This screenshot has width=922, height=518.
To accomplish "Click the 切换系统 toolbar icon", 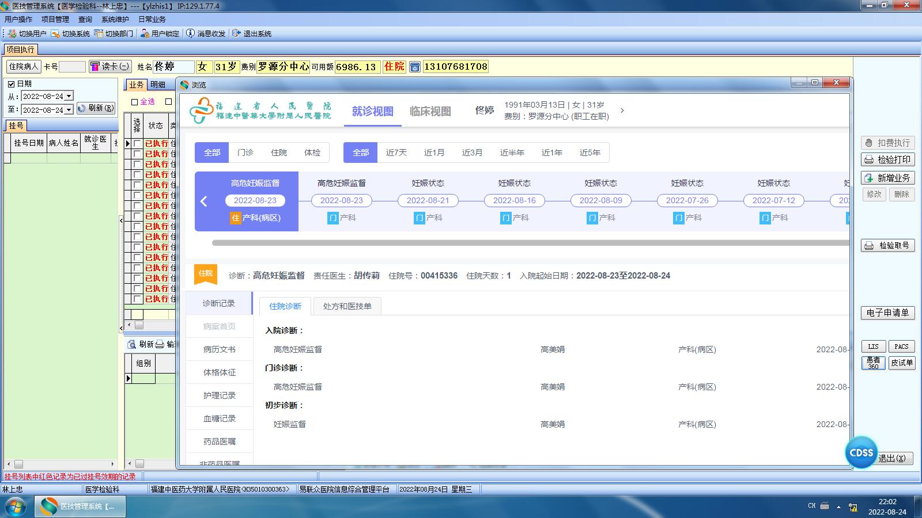I will [x=70, y=33].
